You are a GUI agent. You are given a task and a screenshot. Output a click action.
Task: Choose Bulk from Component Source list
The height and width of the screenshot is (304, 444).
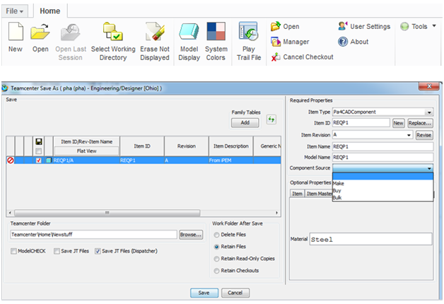(x=382, y=197)
